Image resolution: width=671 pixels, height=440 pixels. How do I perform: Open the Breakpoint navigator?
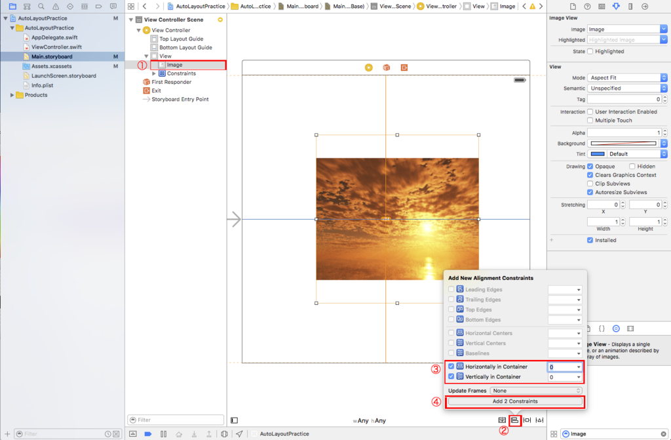(x=99, y=7)
